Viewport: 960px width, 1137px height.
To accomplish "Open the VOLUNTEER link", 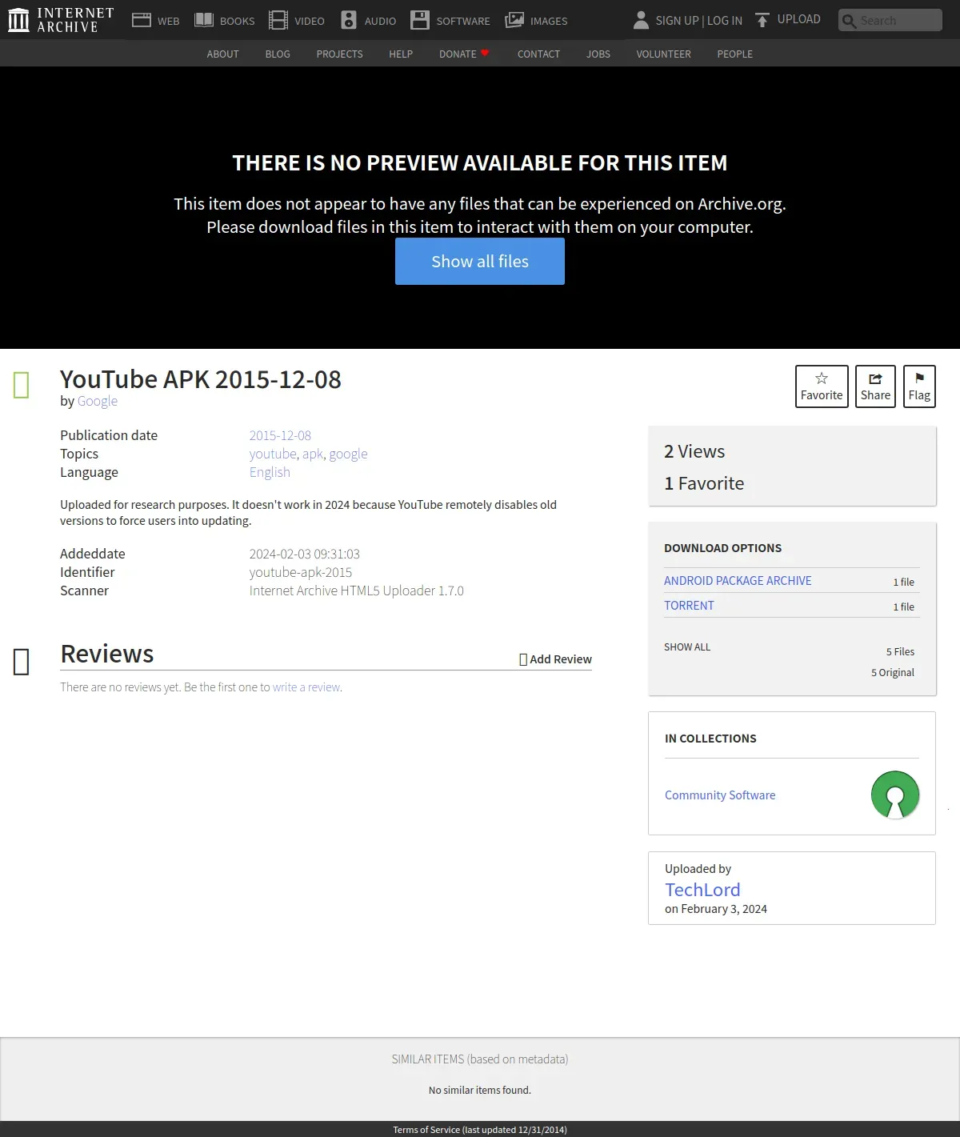I will click(663, 54).
